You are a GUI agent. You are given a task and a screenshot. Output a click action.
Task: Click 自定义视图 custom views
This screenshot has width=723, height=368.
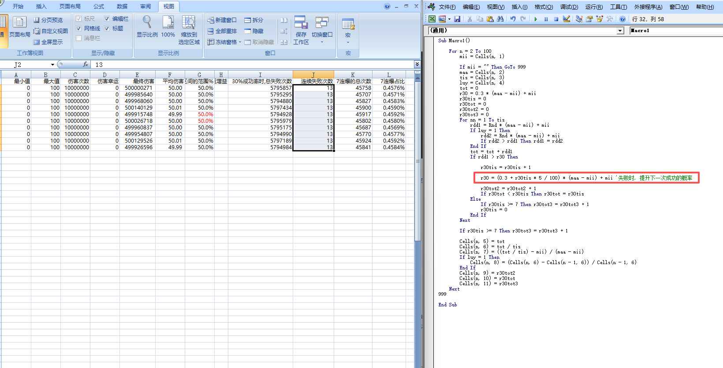click(51, 31)
